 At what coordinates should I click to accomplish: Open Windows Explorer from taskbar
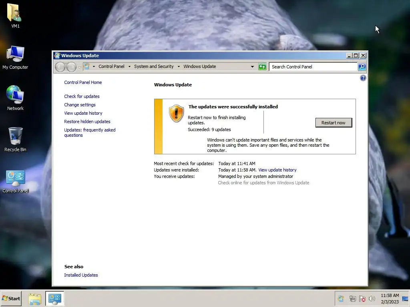35,299
